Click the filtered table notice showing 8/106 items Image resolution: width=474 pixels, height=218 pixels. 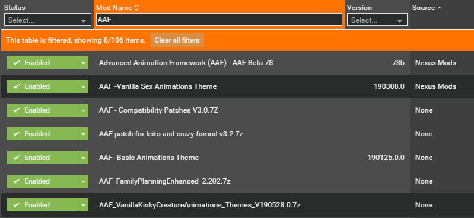click(x=76, y=40)
